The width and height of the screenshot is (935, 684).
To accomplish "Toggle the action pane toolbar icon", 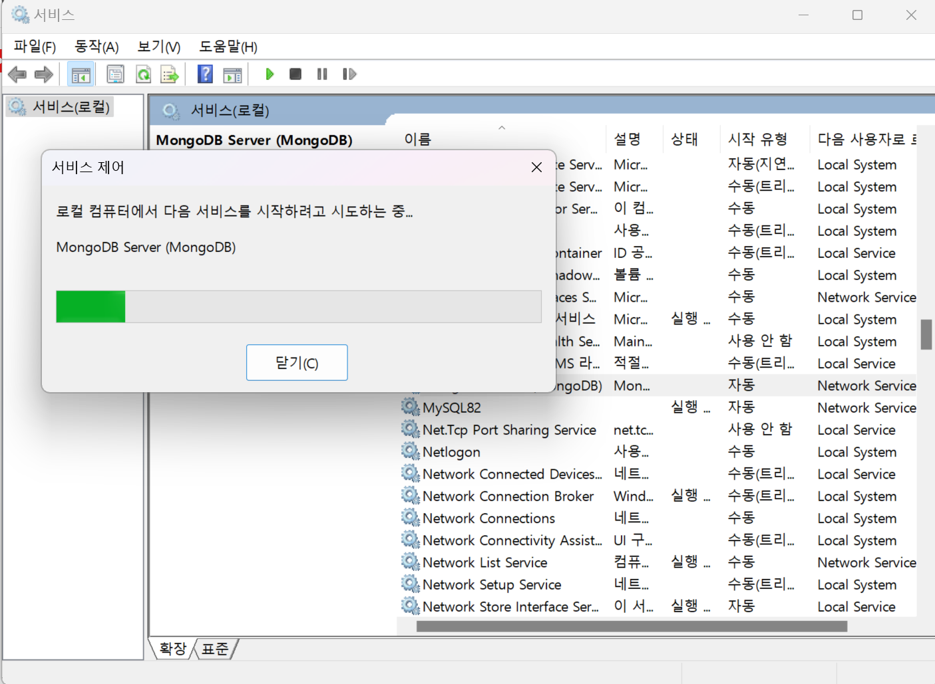I will coord(232,74).
